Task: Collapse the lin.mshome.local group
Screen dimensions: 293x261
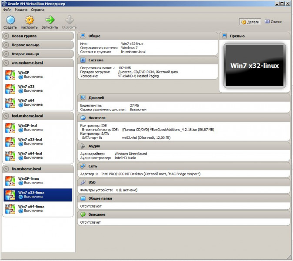Action: point(6,169)
